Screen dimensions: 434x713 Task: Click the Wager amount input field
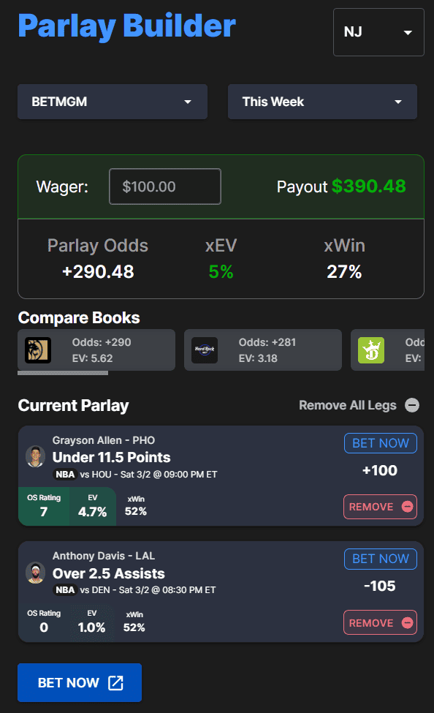165,186
